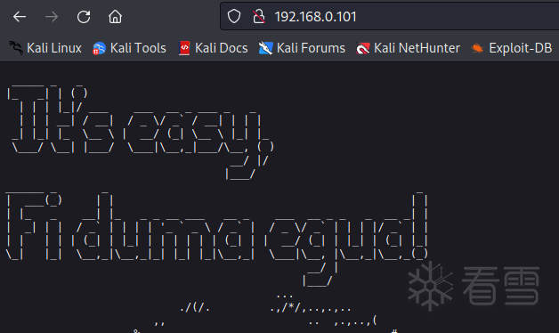Click the Kali Linux dragon favicon
The image size is (559, 333).
pos(16,48)
